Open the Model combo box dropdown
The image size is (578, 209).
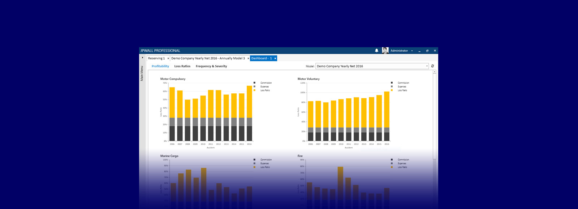point(427,66)
